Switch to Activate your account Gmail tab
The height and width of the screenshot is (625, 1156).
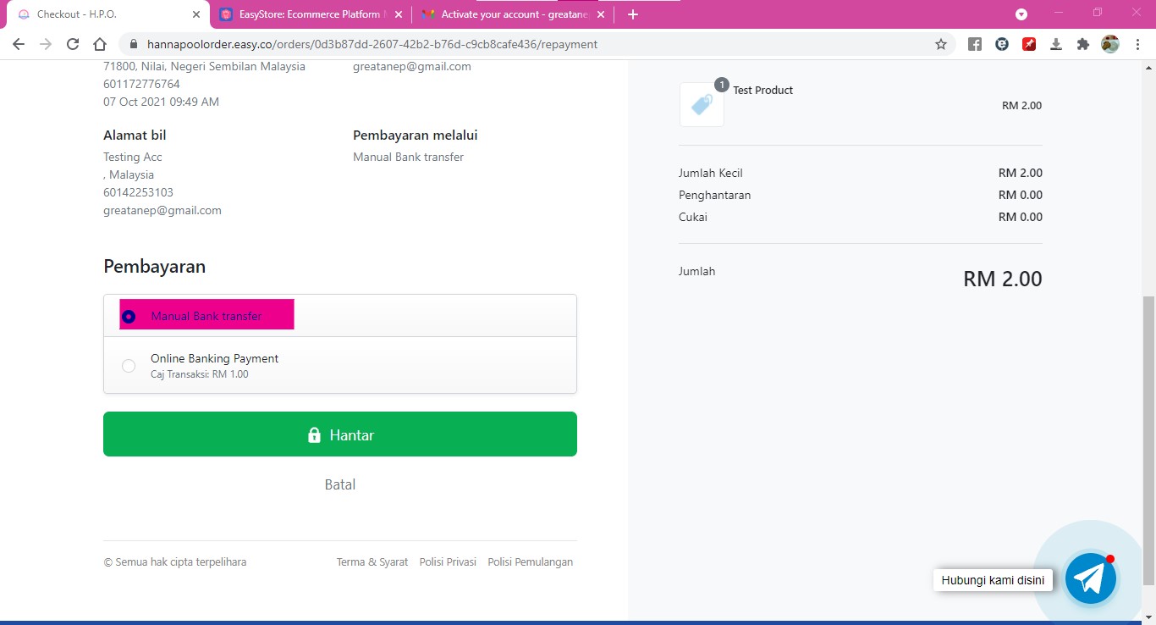tap(513, 14)
